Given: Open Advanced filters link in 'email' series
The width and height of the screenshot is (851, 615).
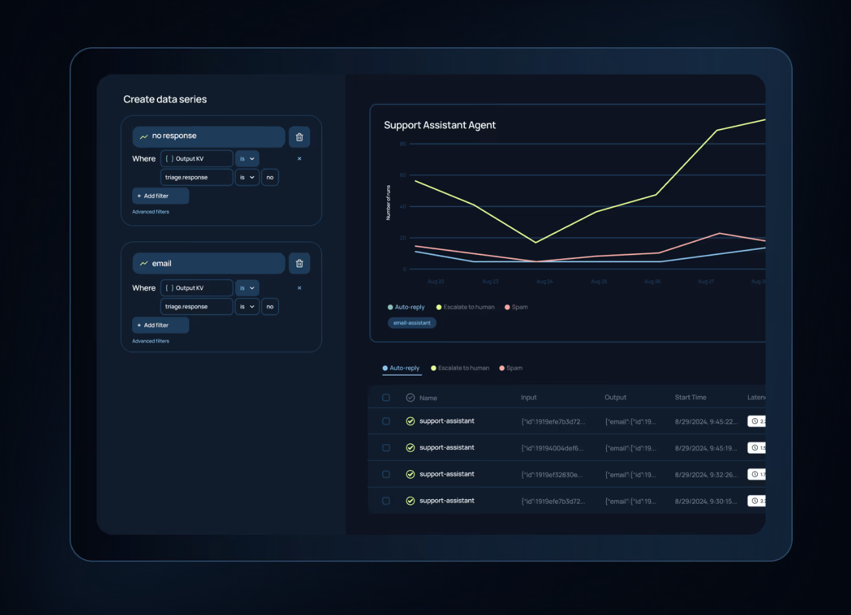Looking at the screenshot, I should pos(151,341).
